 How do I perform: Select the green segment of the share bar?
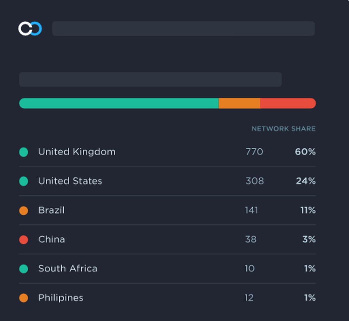[x=119, y=103]
